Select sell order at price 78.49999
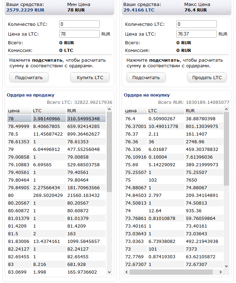The height and width of the screenshot is (283, 236). [x=56, y=126]
